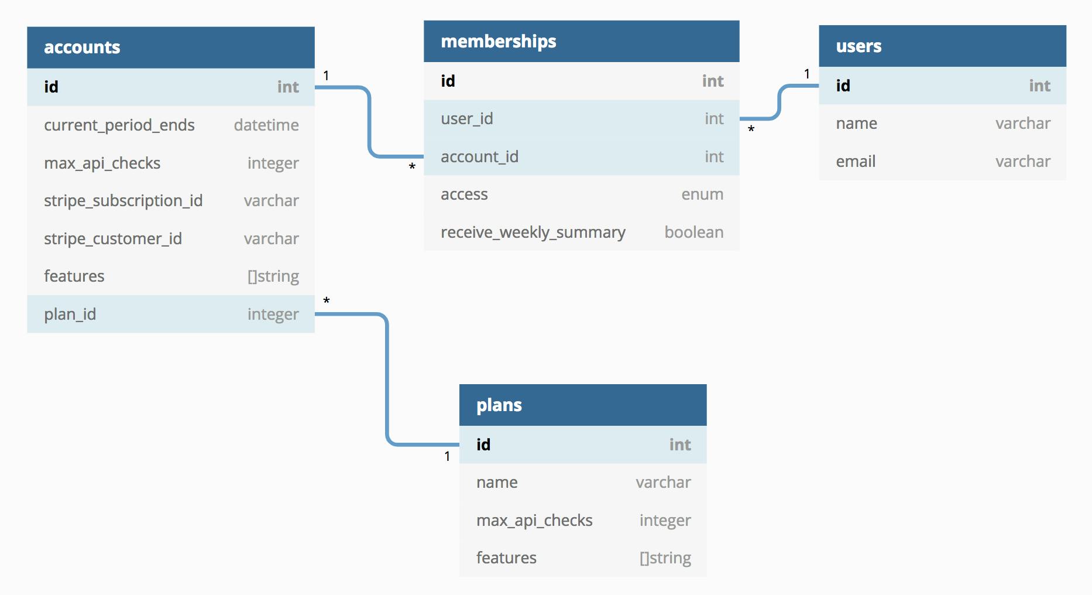Click the email field in users table
The width and height of the screenshot is (1092, 595).
click(x=943, y=162)
